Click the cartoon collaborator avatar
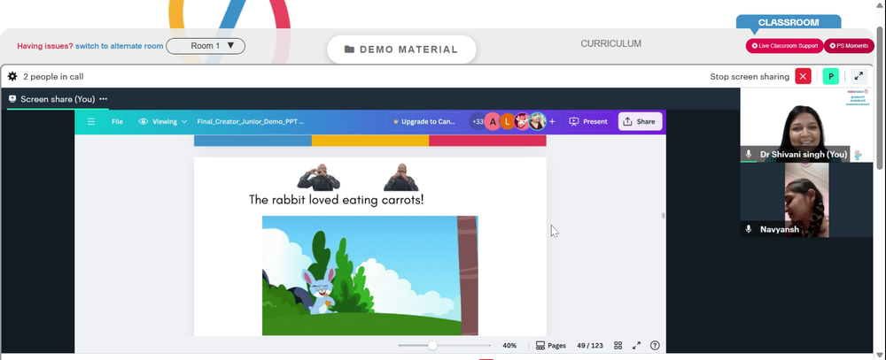The width and height of the screenshot is (886, 360). pos(522,121)
